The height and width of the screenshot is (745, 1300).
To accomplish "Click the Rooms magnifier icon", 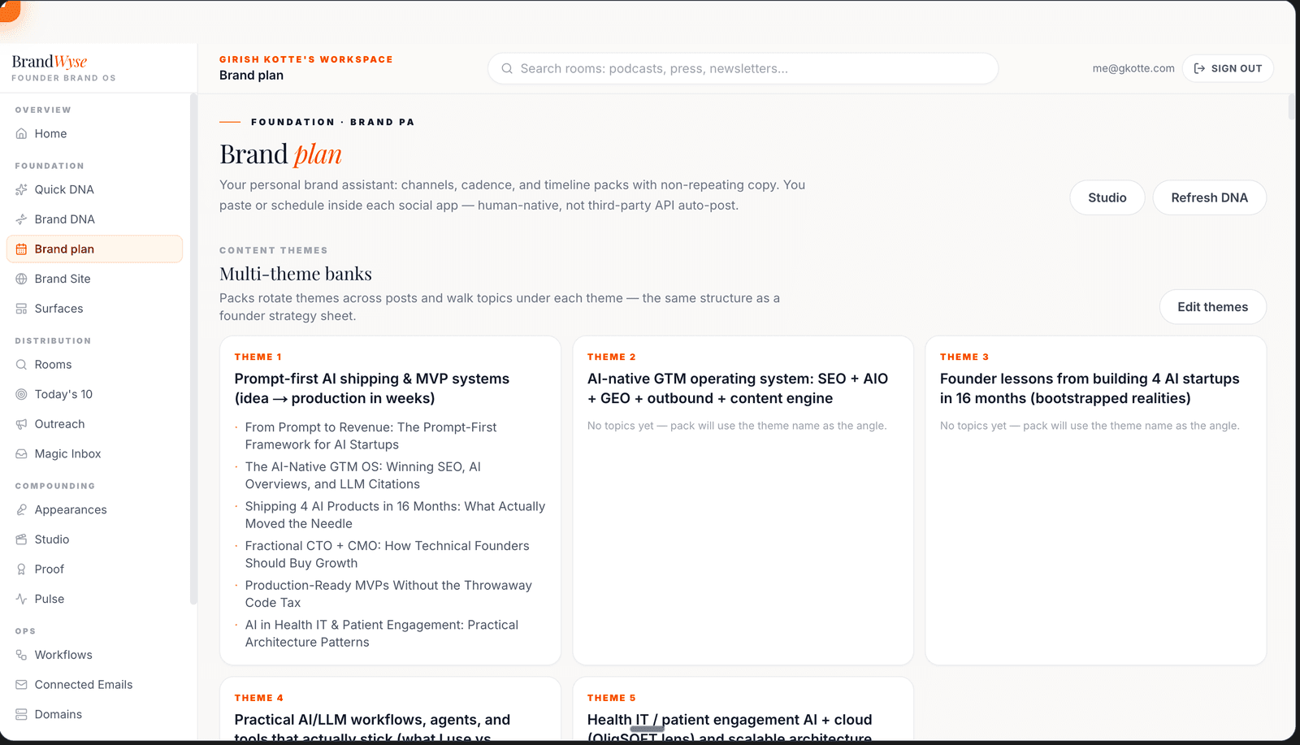I will [22, 365].
